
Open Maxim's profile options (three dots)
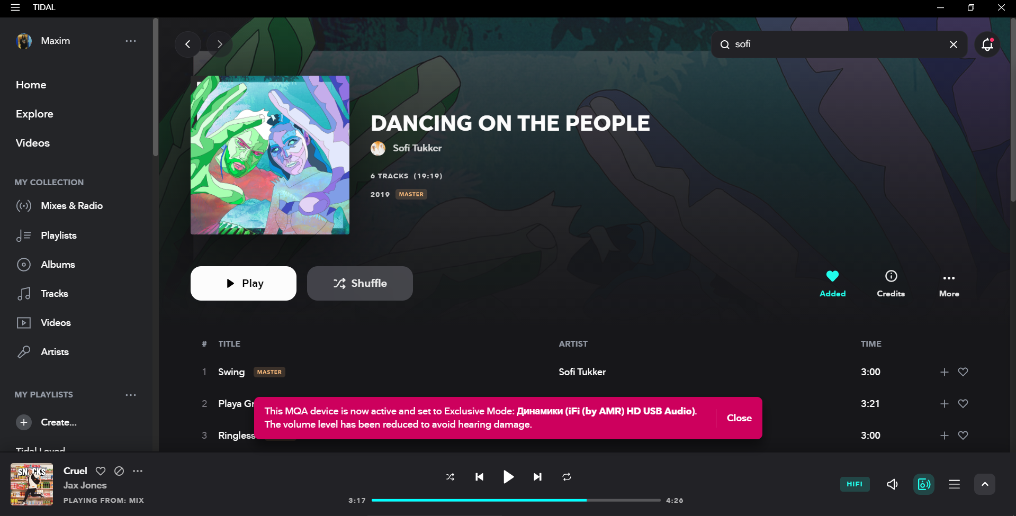(x=131, y=41)
